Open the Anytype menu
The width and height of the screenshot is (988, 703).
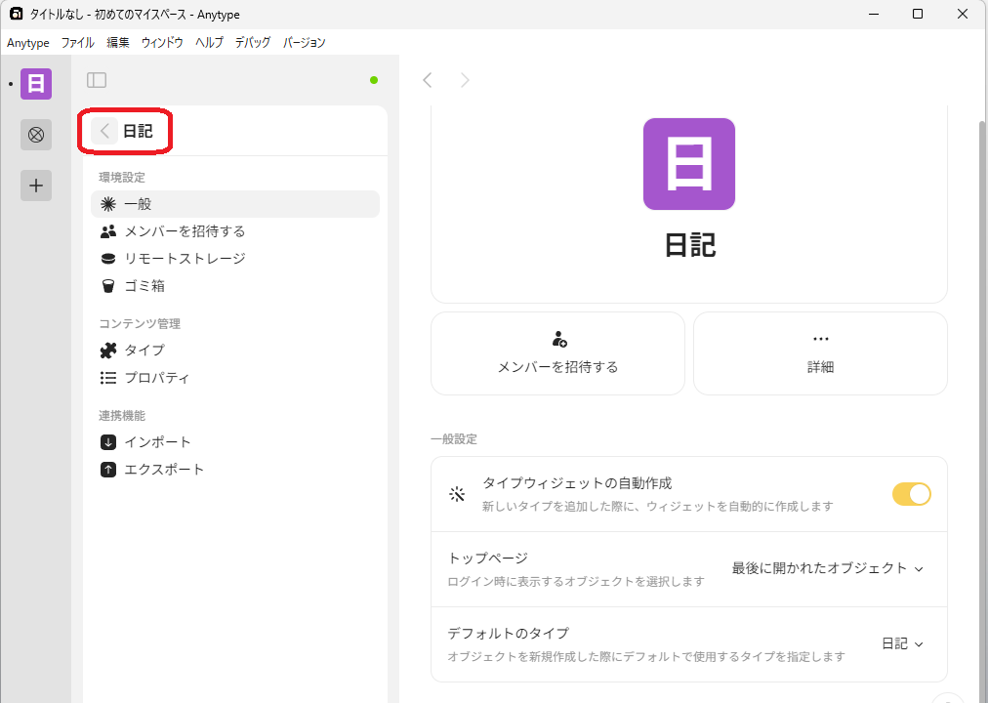point(28,43)
